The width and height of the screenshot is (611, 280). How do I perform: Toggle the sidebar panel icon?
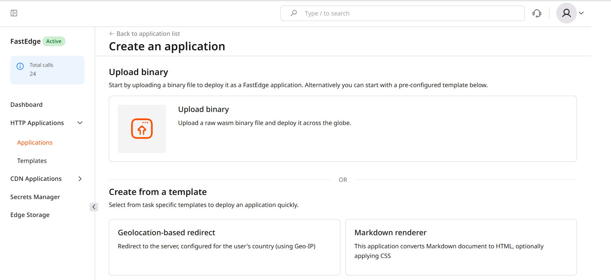(x=14, y=13)
